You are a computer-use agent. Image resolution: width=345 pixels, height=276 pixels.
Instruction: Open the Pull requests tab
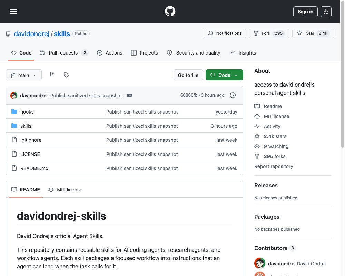64,53
